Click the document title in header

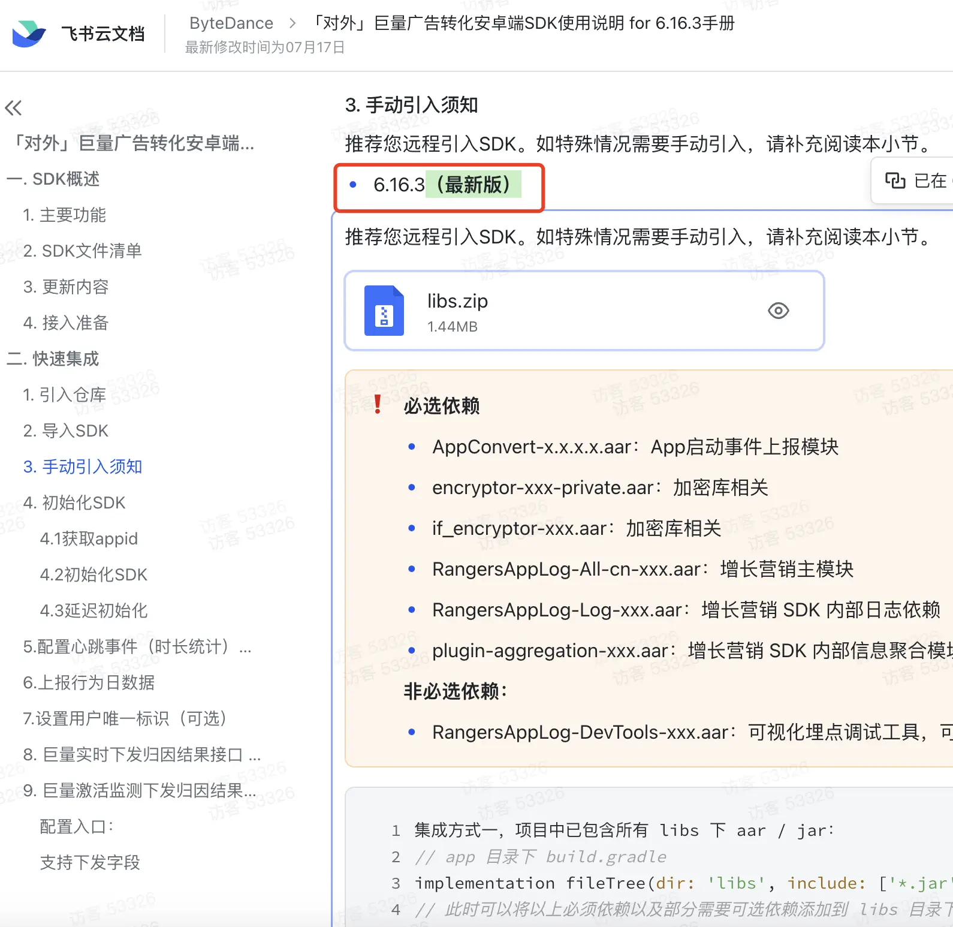pos(523,23)
